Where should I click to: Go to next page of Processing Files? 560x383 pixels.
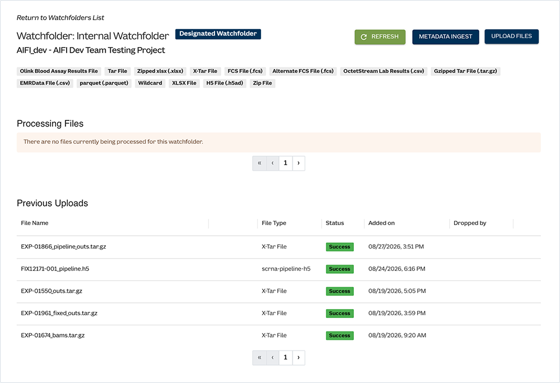pos(298,163)
